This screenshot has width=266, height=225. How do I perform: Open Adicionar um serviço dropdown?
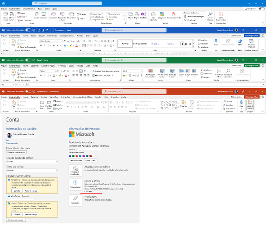[16, 220]
